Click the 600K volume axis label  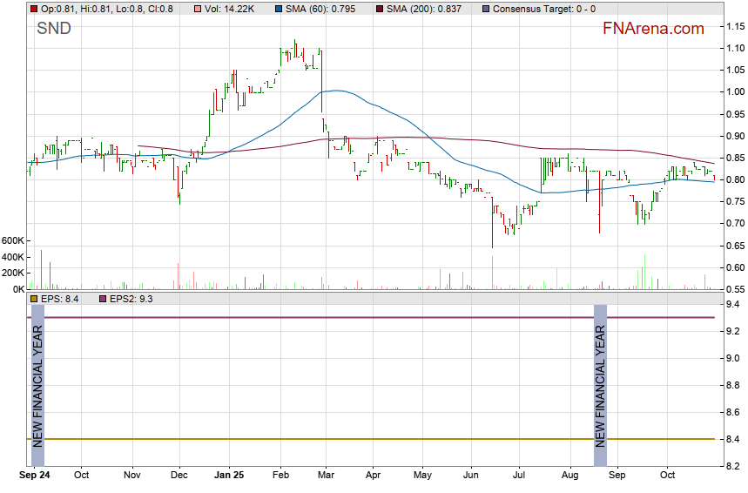coord(12,240)
